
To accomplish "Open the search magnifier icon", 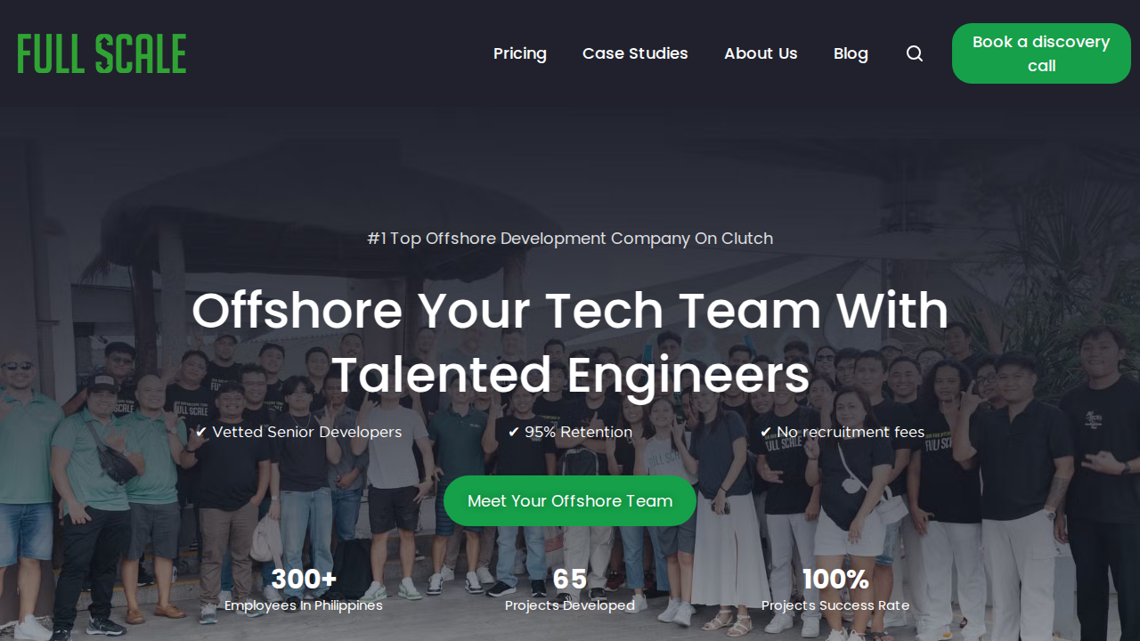I will tap(915, 53).
